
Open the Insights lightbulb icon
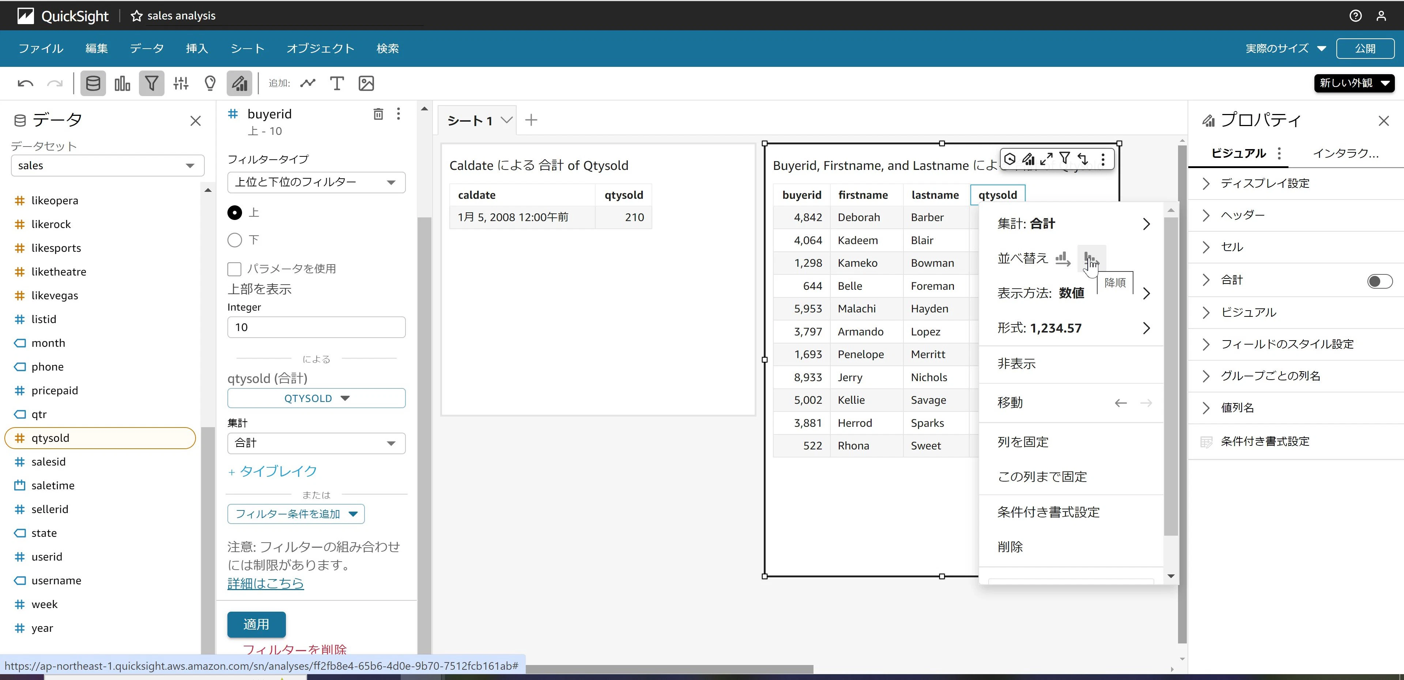[x=210, y=83]
